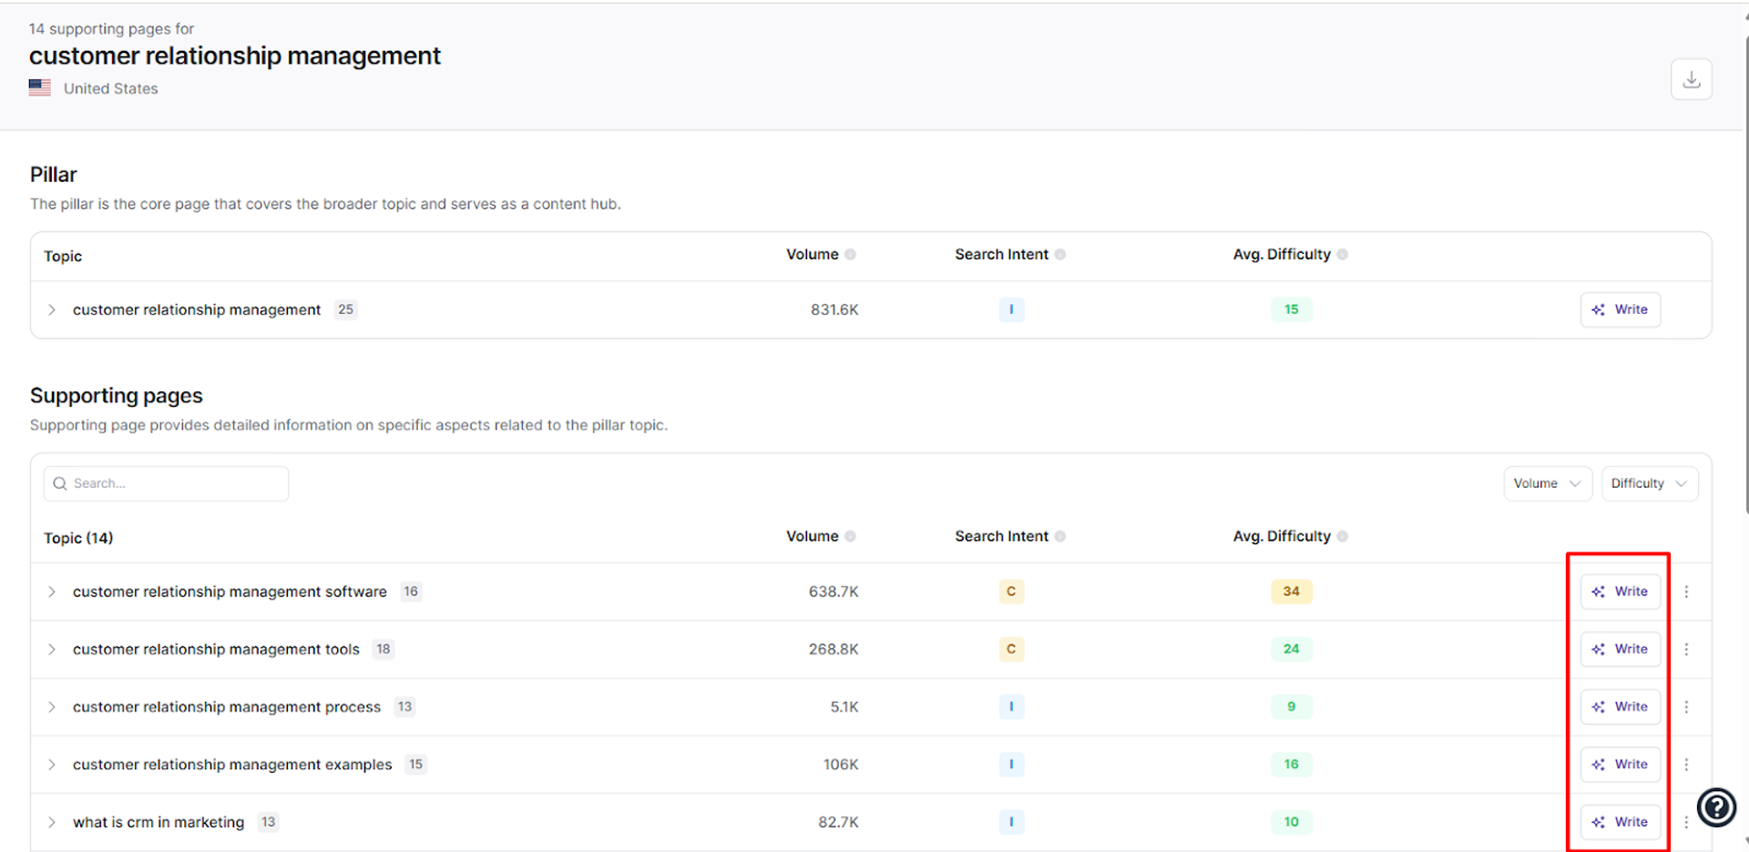
Task: Click the 25 keyword count badge
Action: pos(345,309)
